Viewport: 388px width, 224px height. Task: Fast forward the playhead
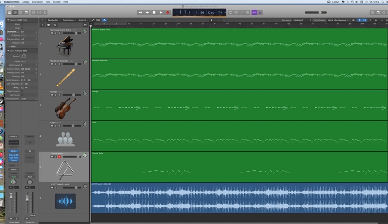[x=147, y=13]
